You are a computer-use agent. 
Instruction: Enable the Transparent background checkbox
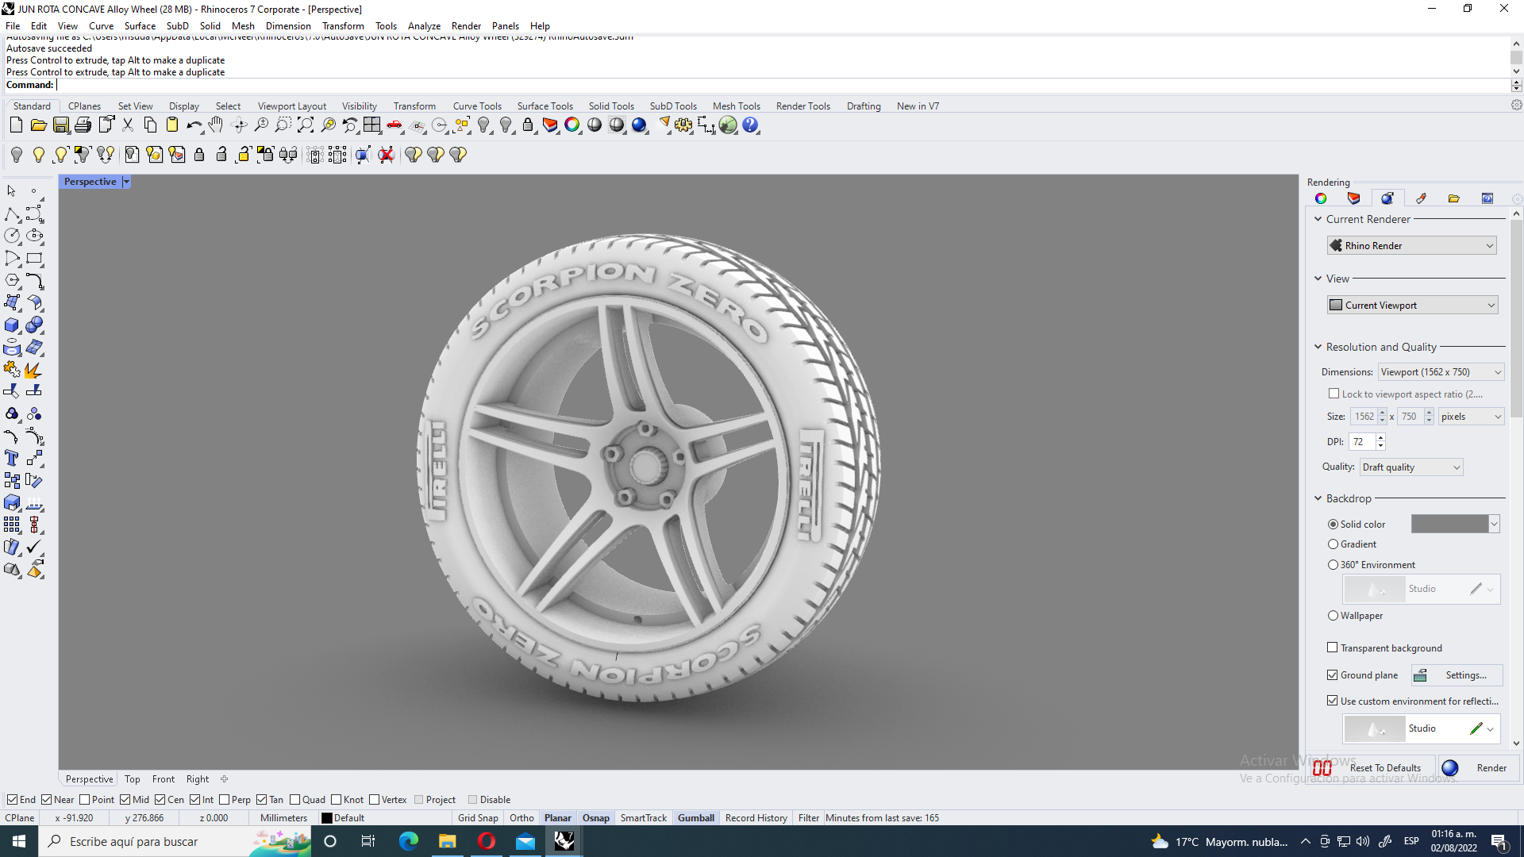pyautogui.click(x=1333, y=648)
